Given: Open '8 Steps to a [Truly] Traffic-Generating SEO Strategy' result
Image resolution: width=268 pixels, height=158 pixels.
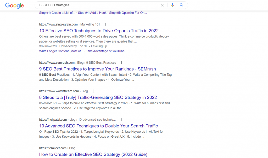Looking at the screenshot, I should pos(98,97).
